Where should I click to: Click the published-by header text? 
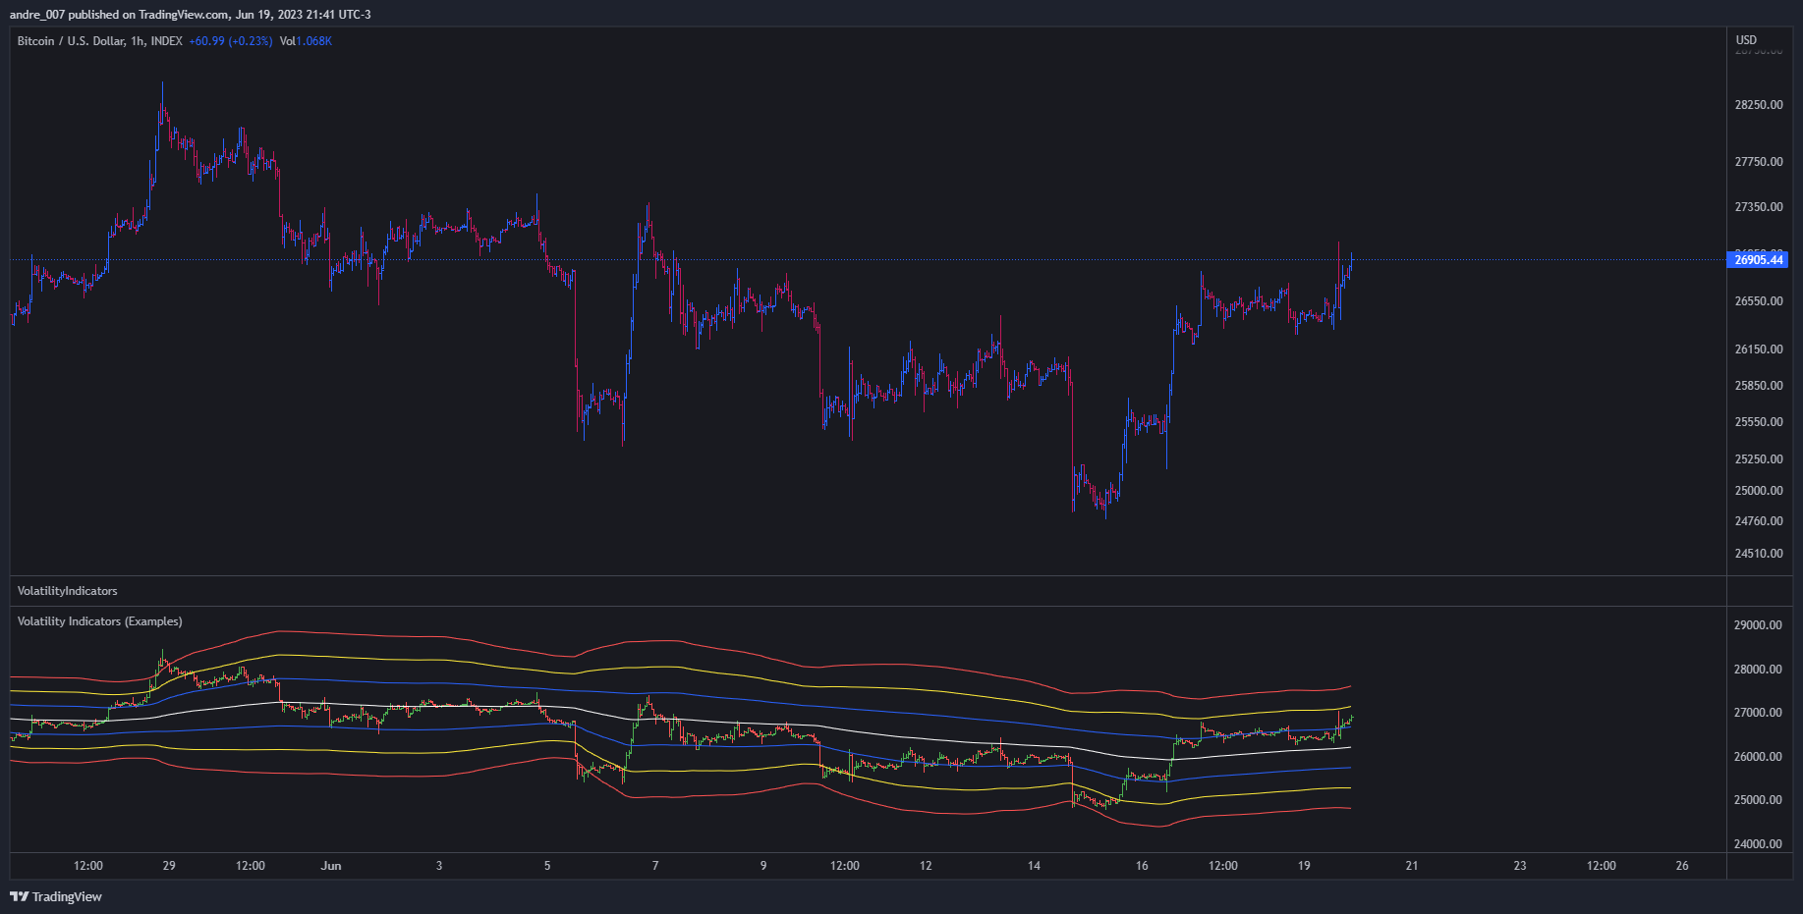coord(190,15)
